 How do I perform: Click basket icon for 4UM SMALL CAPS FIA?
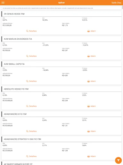pyautogui.click(x=88, y=81)
